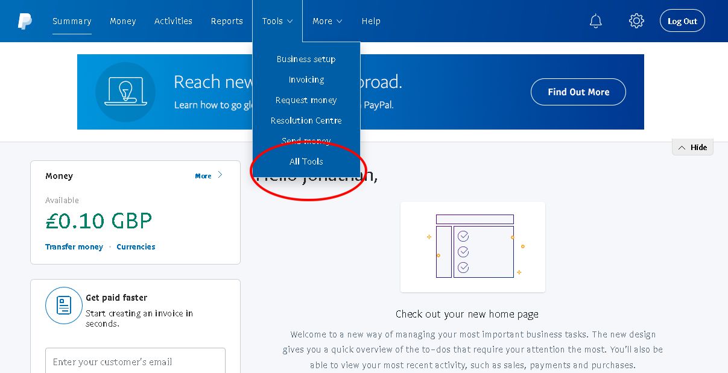
Task: Collapse the Tools dropdown menu
Action: coord(277,21)
